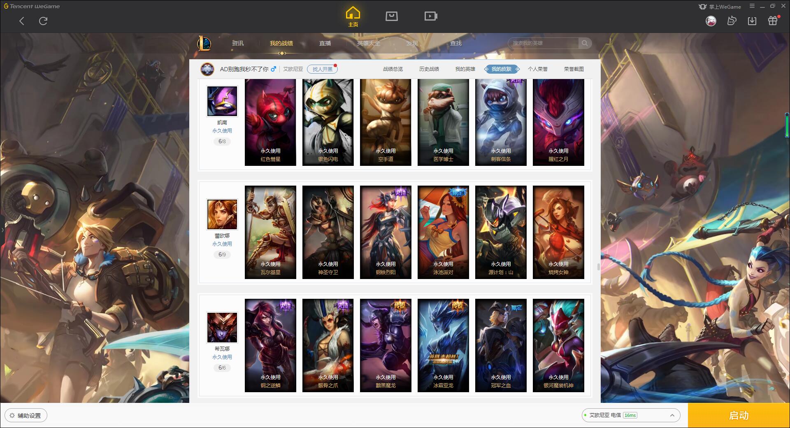Switch to 我的英雄 sub-tab

(x=465, y=69)
